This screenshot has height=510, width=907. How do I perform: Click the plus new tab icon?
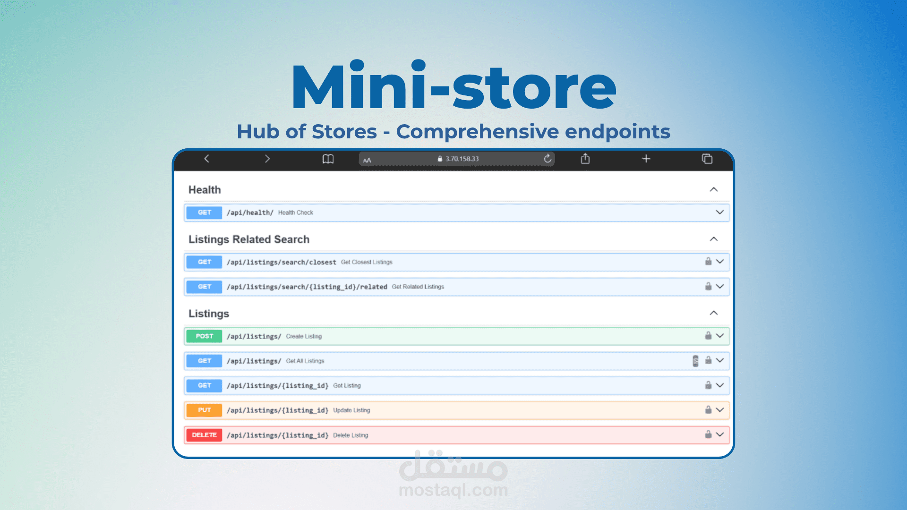point(646,159)
